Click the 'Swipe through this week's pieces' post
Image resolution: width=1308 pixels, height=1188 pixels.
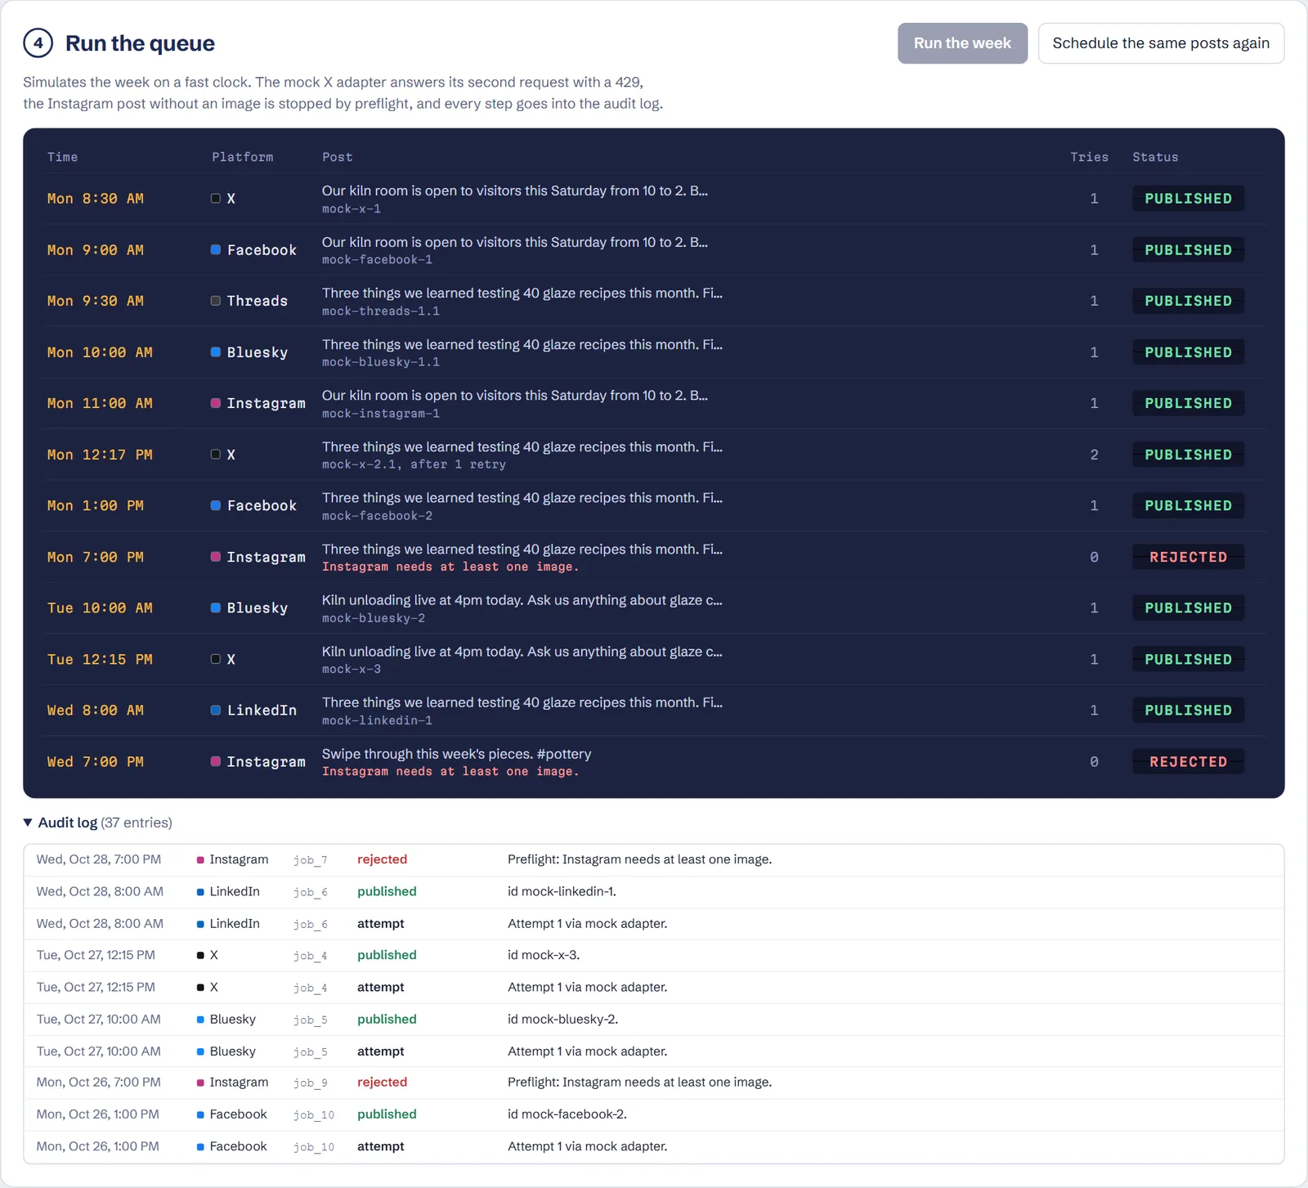(456, 754)
